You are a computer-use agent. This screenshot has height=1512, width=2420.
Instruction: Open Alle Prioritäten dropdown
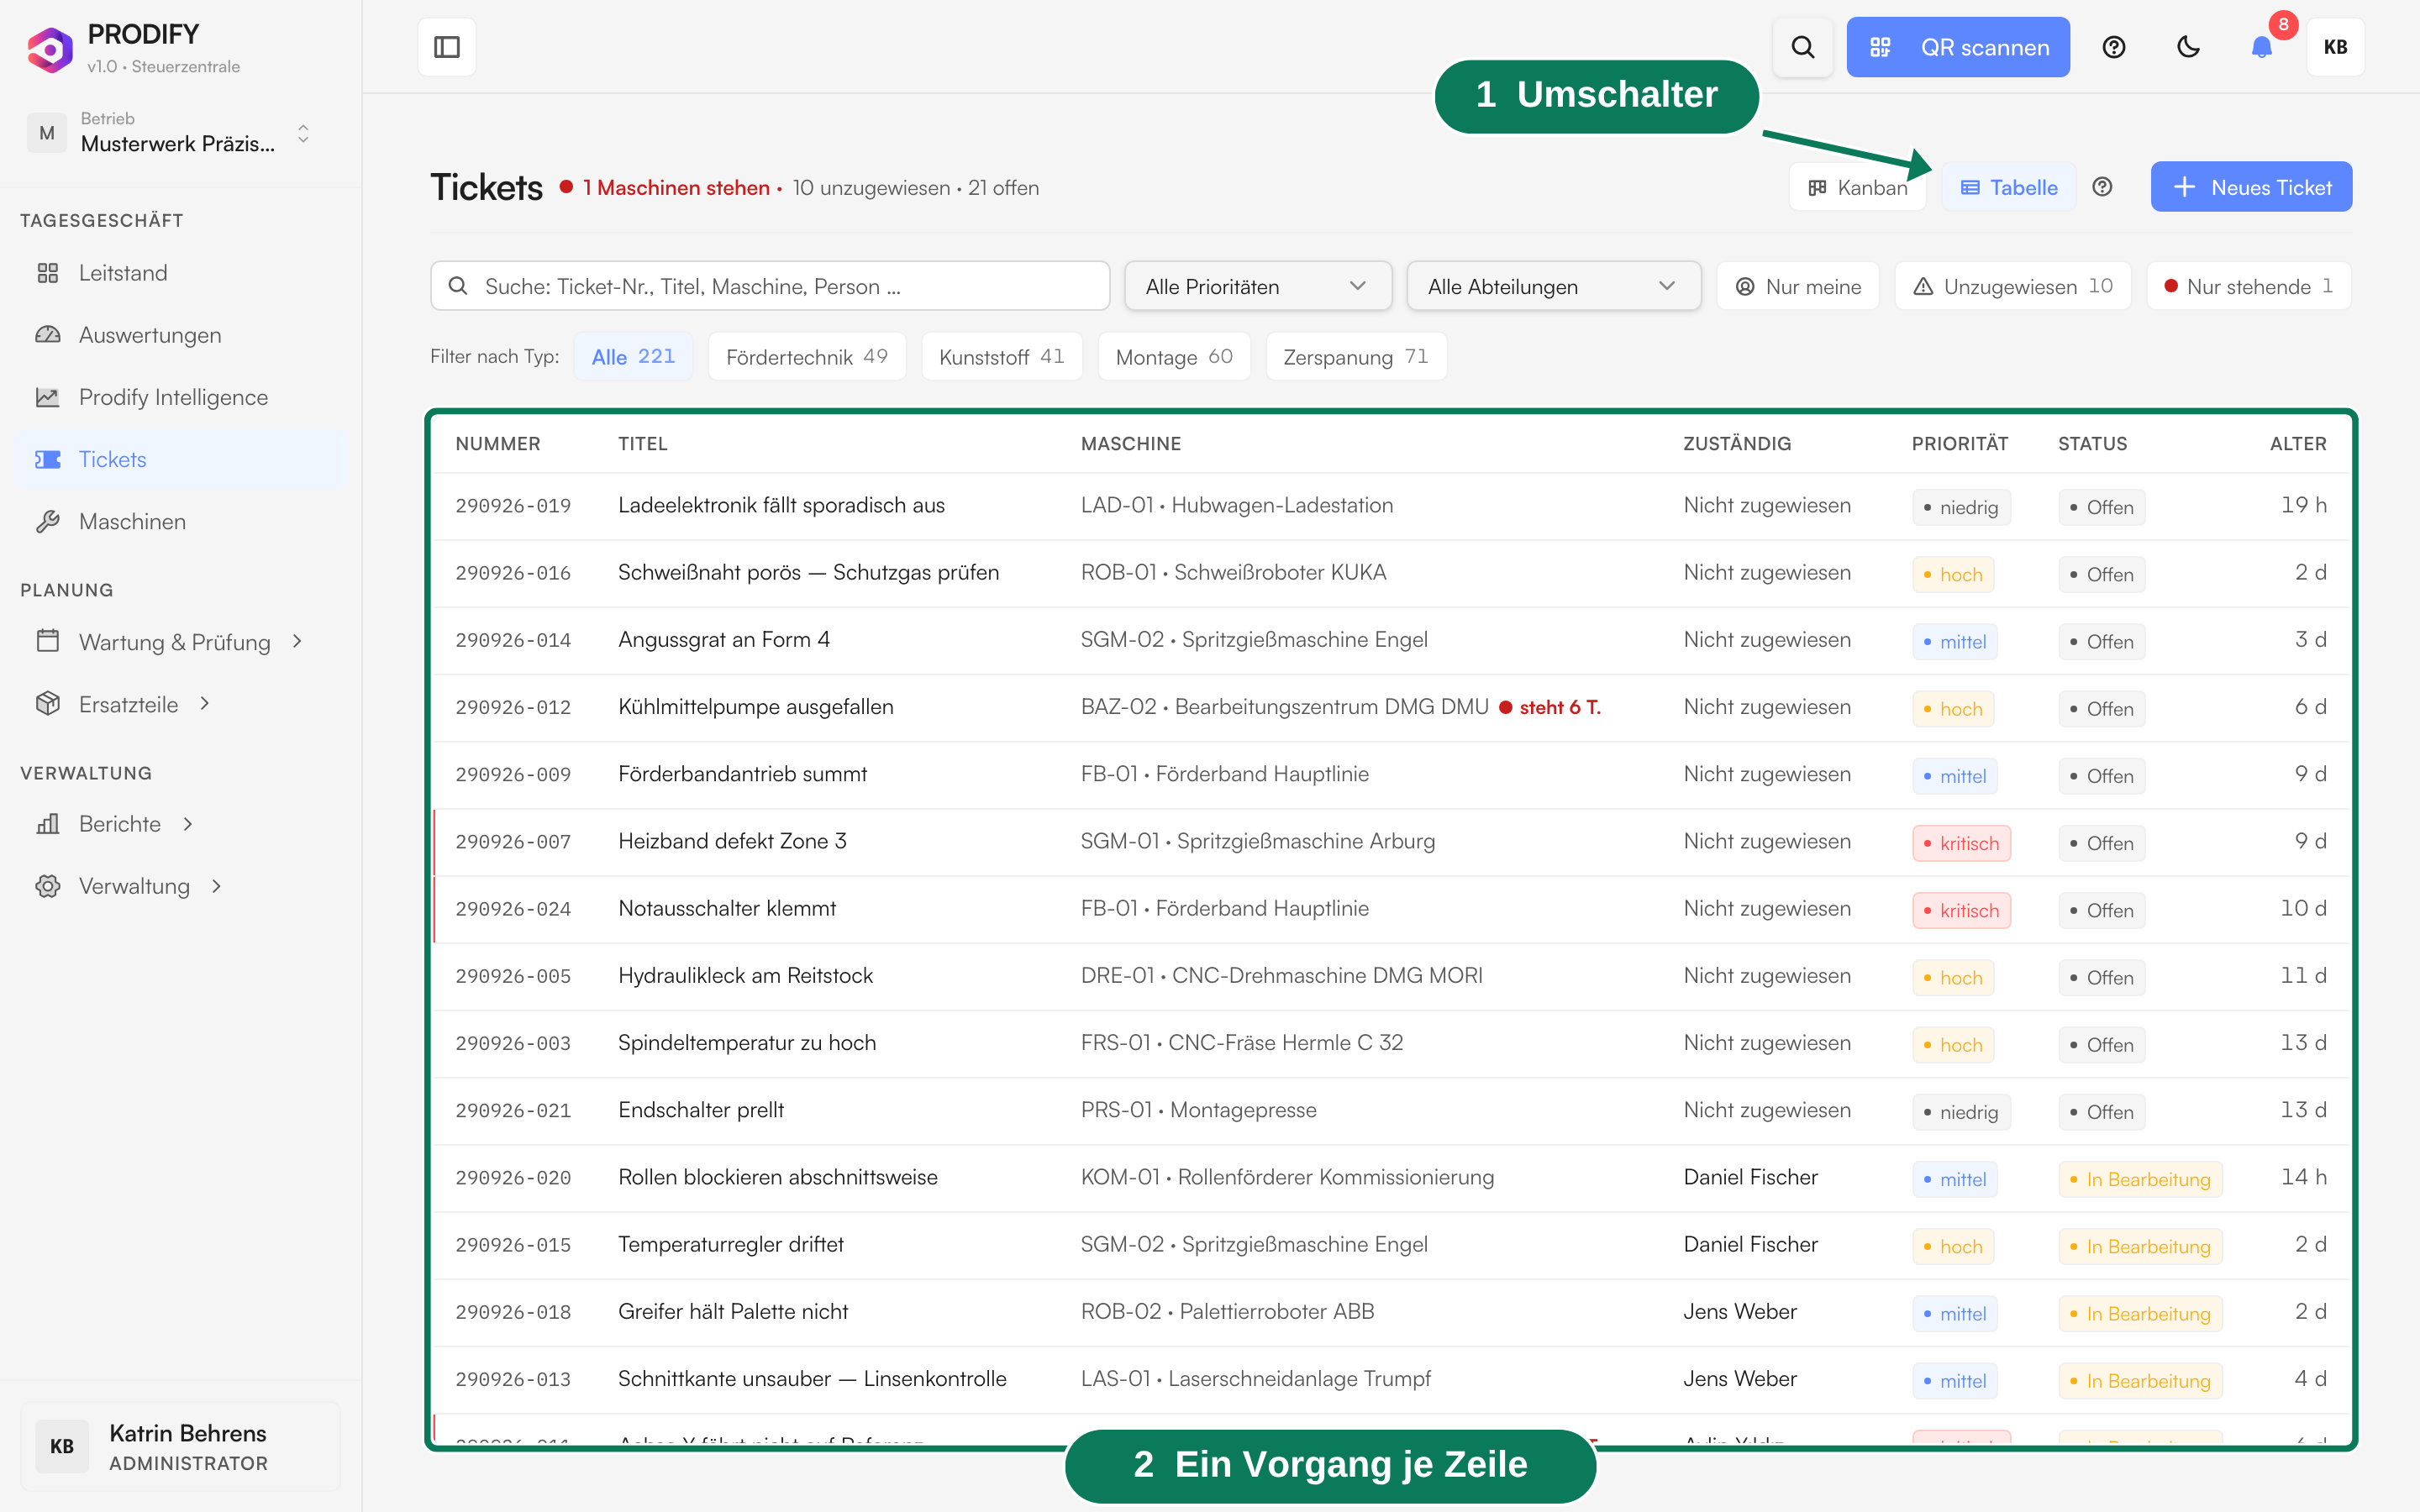tap(1257, 286)
